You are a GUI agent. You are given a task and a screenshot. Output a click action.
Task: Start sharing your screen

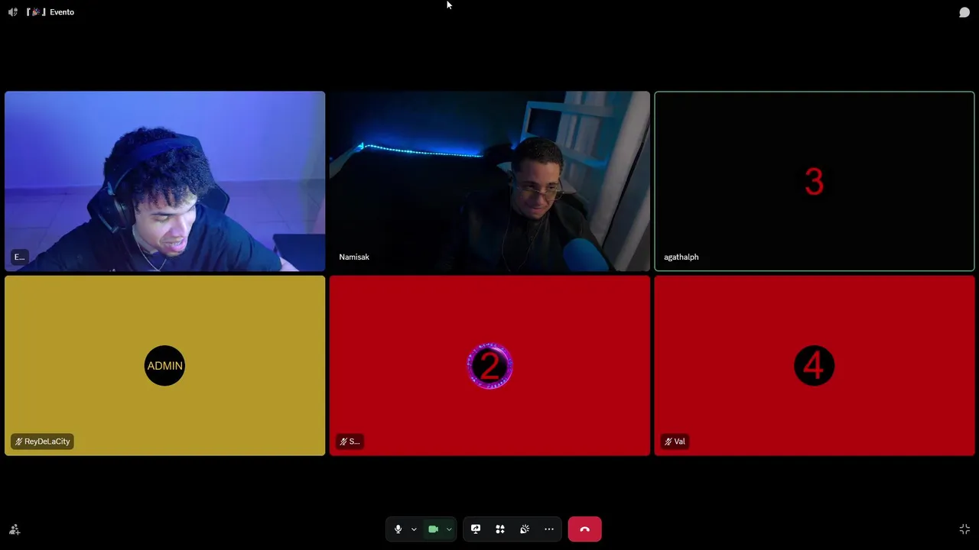click(x=476, y=529)
